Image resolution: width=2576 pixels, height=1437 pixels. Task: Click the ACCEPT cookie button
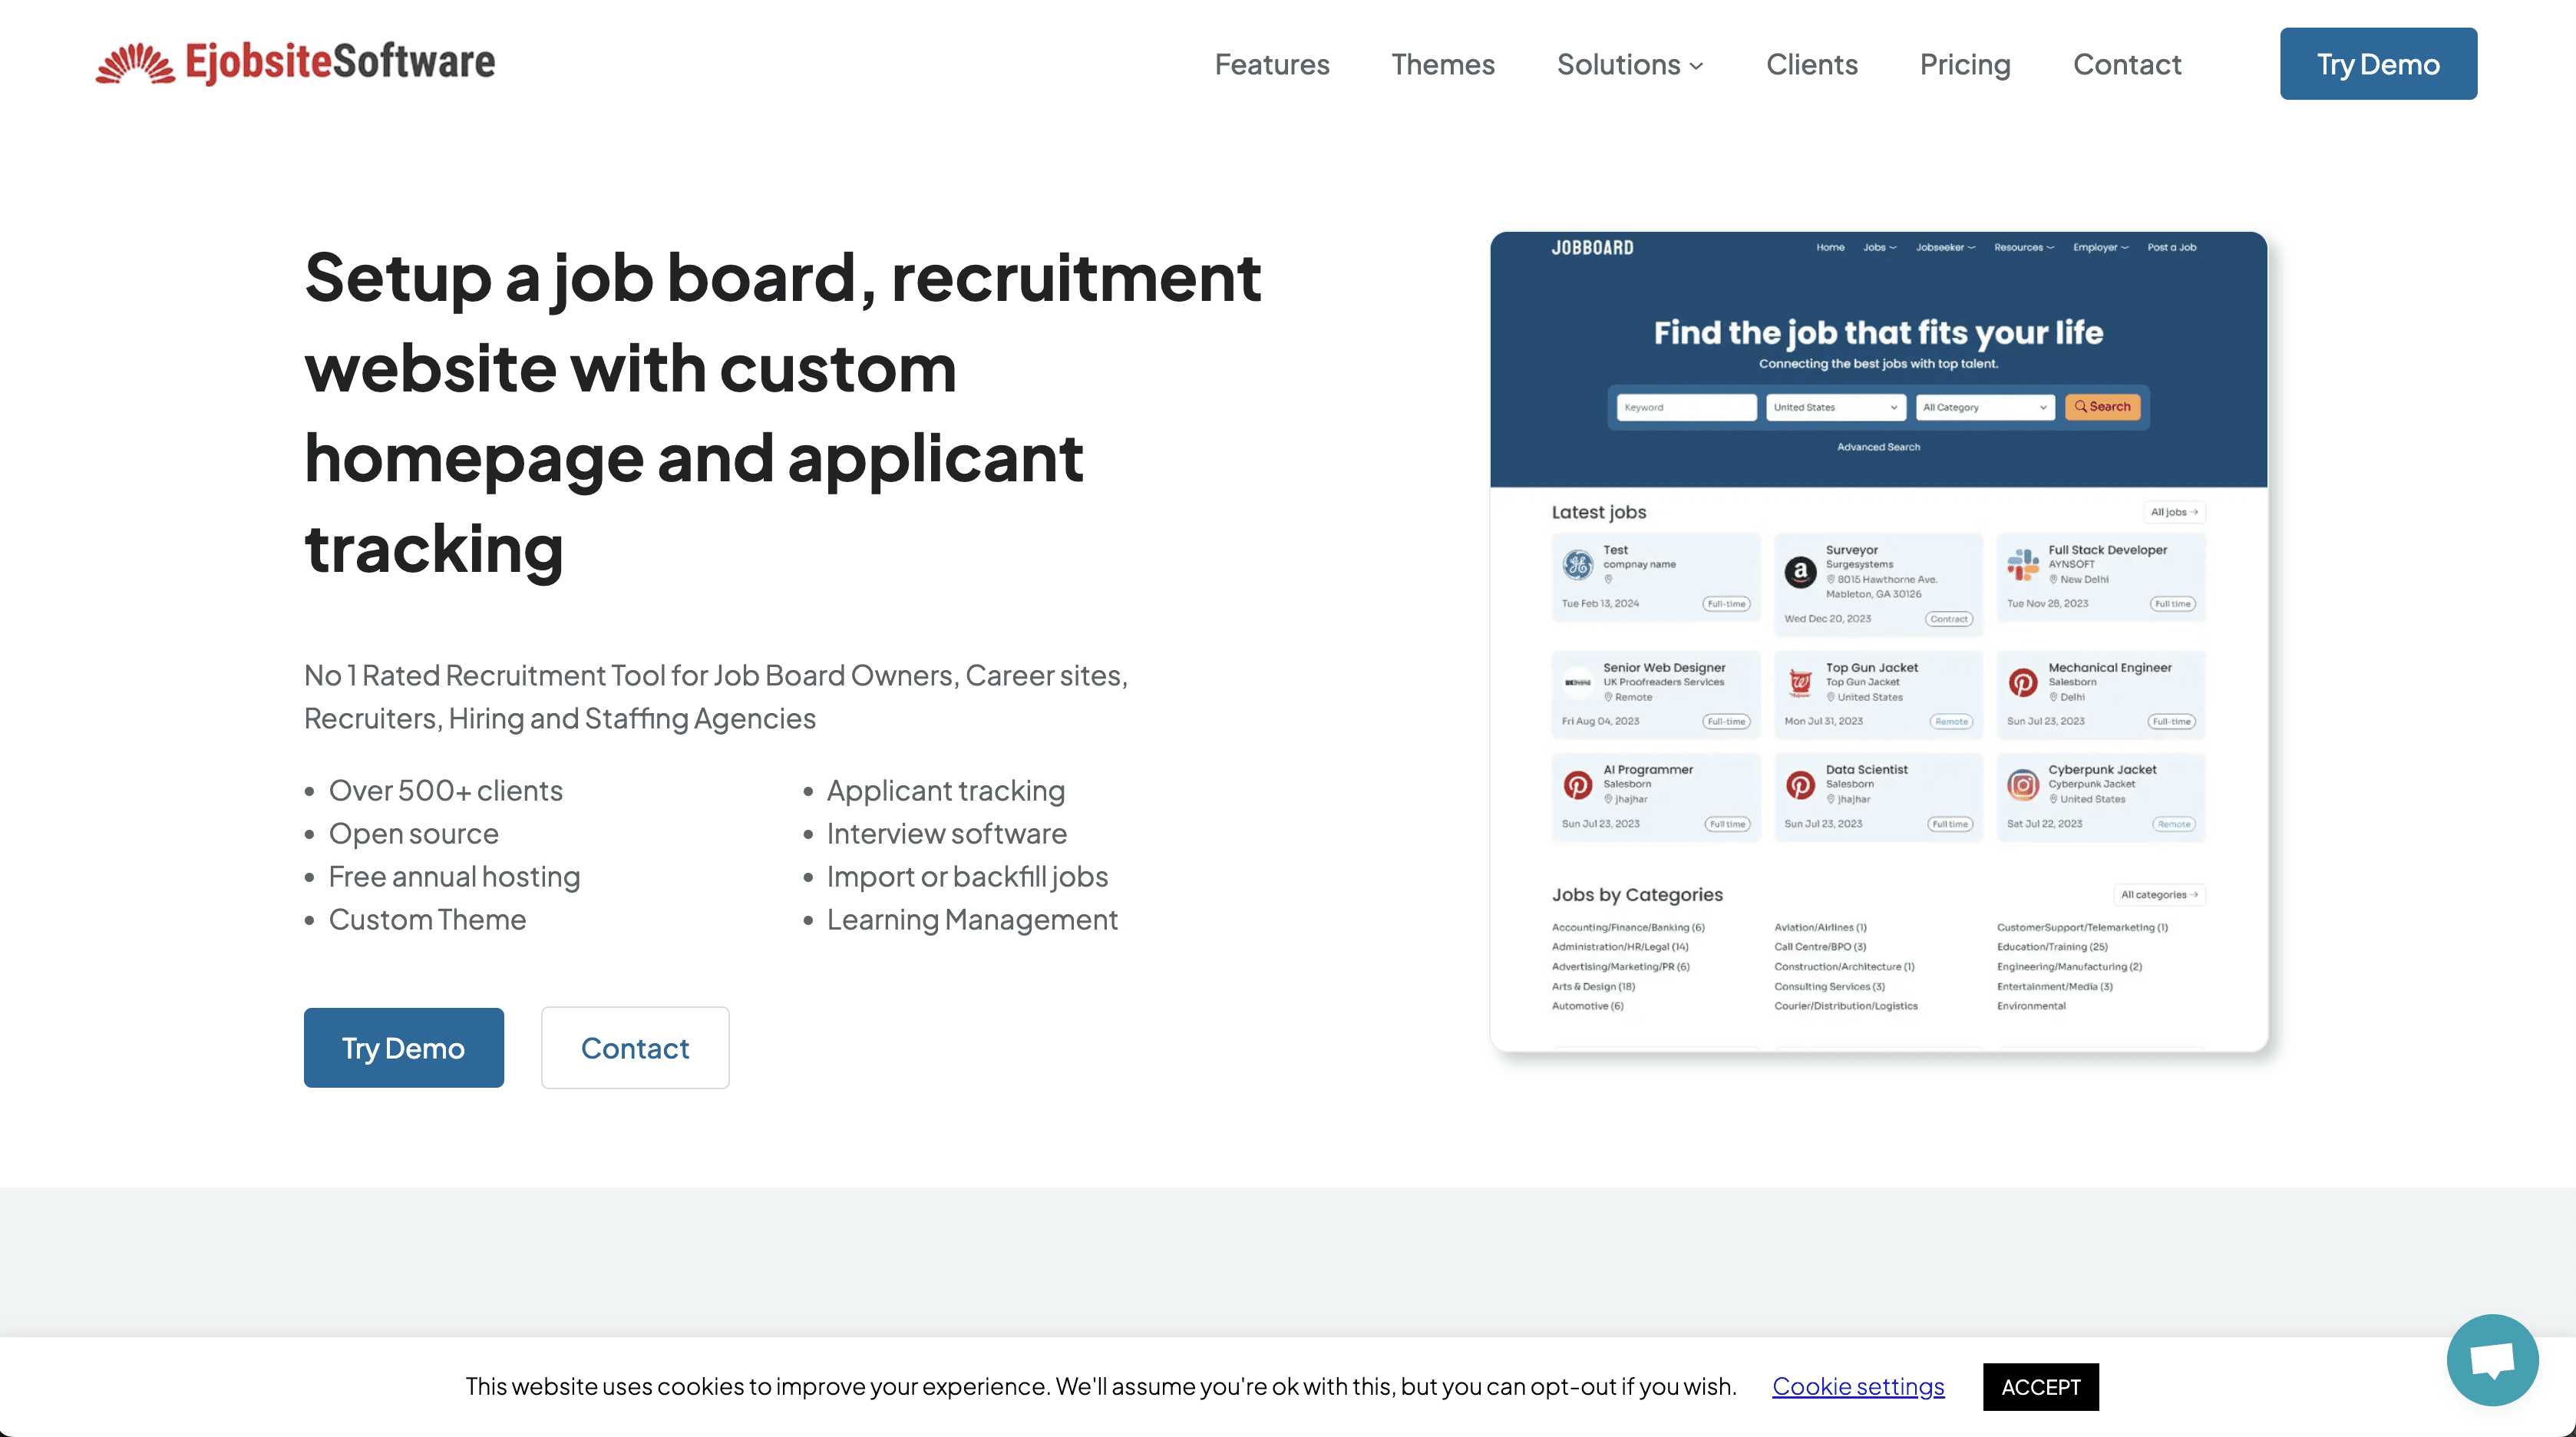2040,1386
